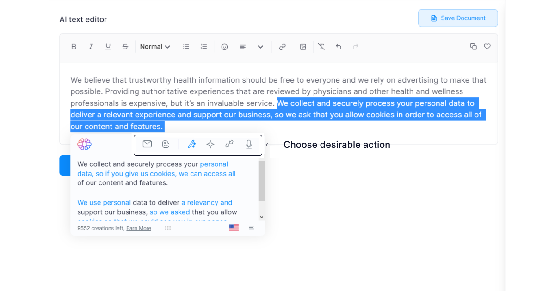Insert an image into the editor
The image size is (555, 291).
pos(303,47)
